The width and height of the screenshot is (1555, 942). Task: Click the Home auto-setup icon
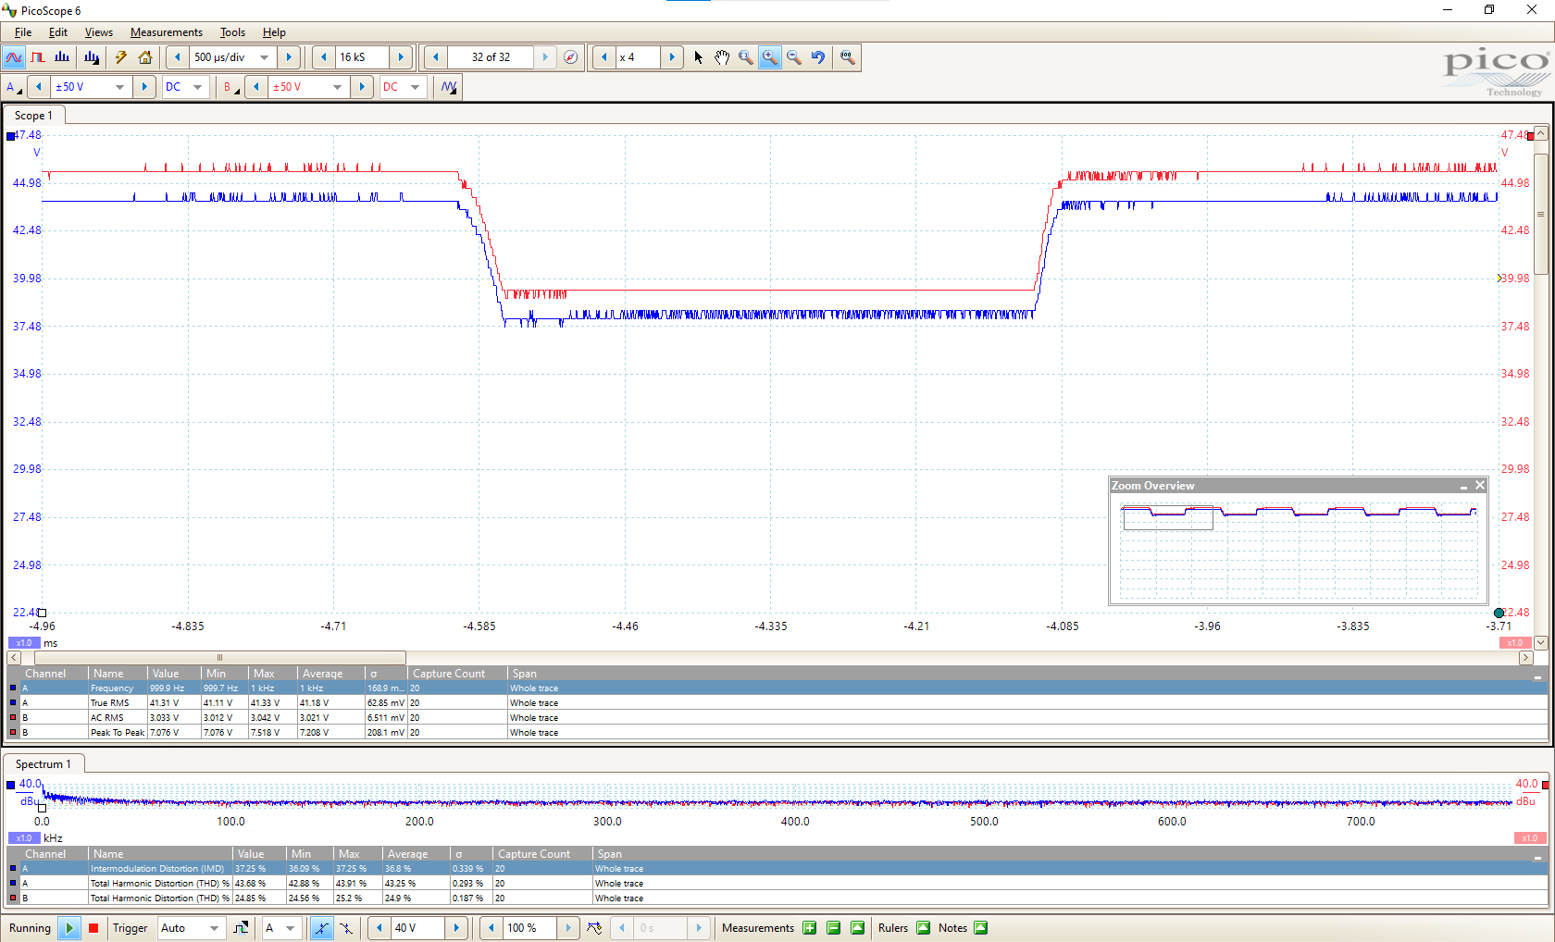[145, 57]
